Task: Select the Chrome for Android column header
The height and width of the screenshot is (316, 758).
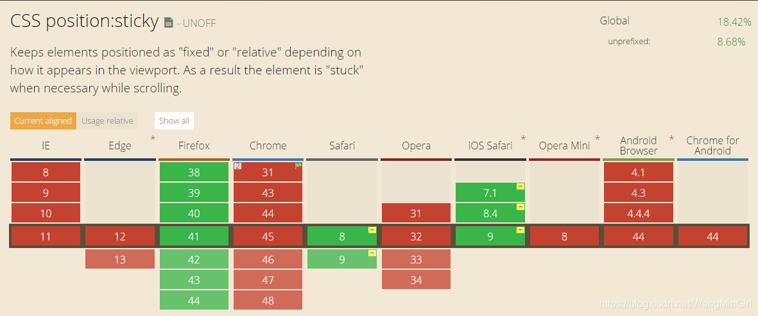Action: 712,146
